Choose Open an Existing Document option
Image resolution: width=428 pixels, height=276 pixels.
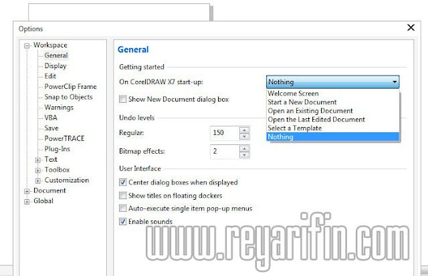point(333,111)
